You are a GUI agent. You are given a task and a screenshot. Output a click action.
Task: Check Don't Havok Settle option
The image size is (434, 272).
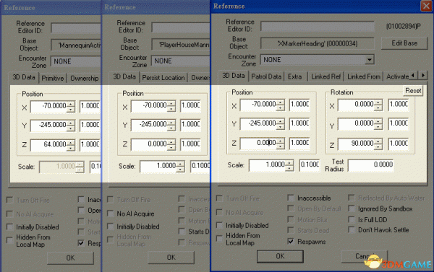click(x=352, y=229)
